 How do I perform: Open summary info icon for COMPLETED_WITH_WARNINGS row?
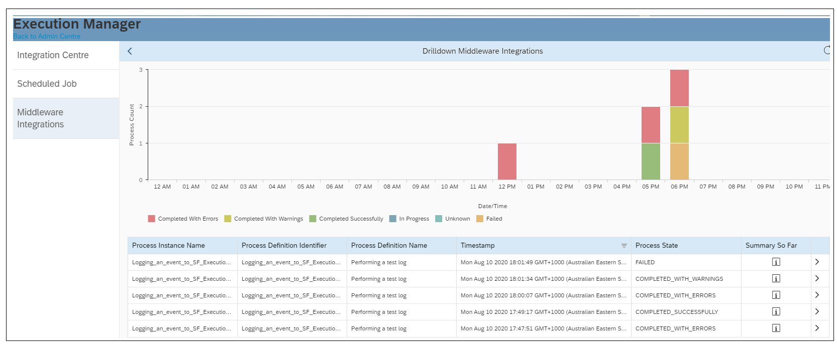776,279
